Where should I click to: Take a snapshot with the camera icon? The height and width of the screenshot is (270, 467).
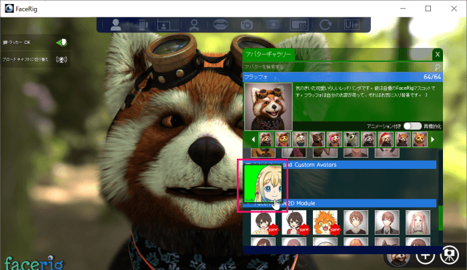coord(247,25)
